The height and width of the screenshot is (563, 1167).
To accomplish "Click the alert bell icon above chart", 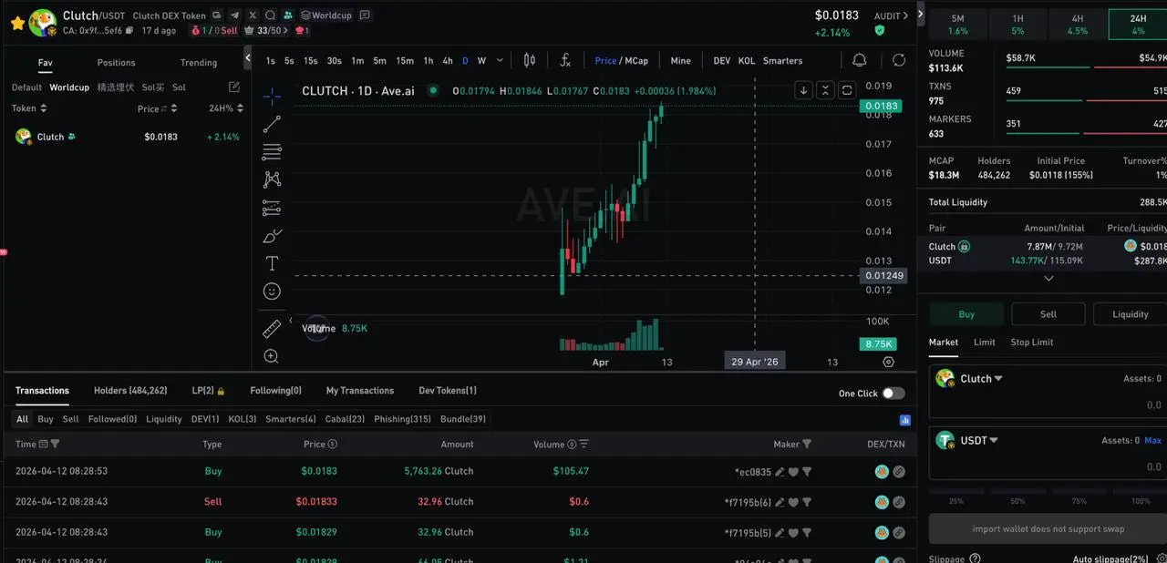I will tap(859, 60).
